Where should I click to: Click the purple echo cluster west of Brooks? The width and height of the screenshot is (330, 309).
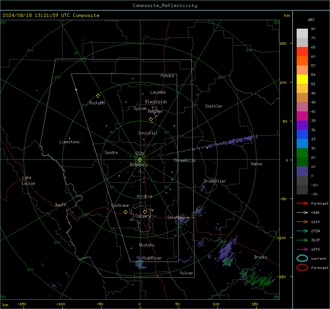[227, 251]
